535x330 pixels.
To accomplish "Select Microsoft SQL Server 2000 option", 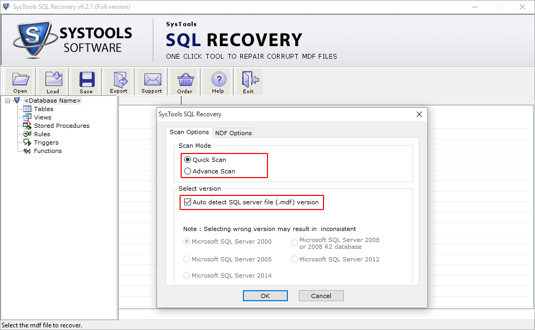I will coord(187,241).
